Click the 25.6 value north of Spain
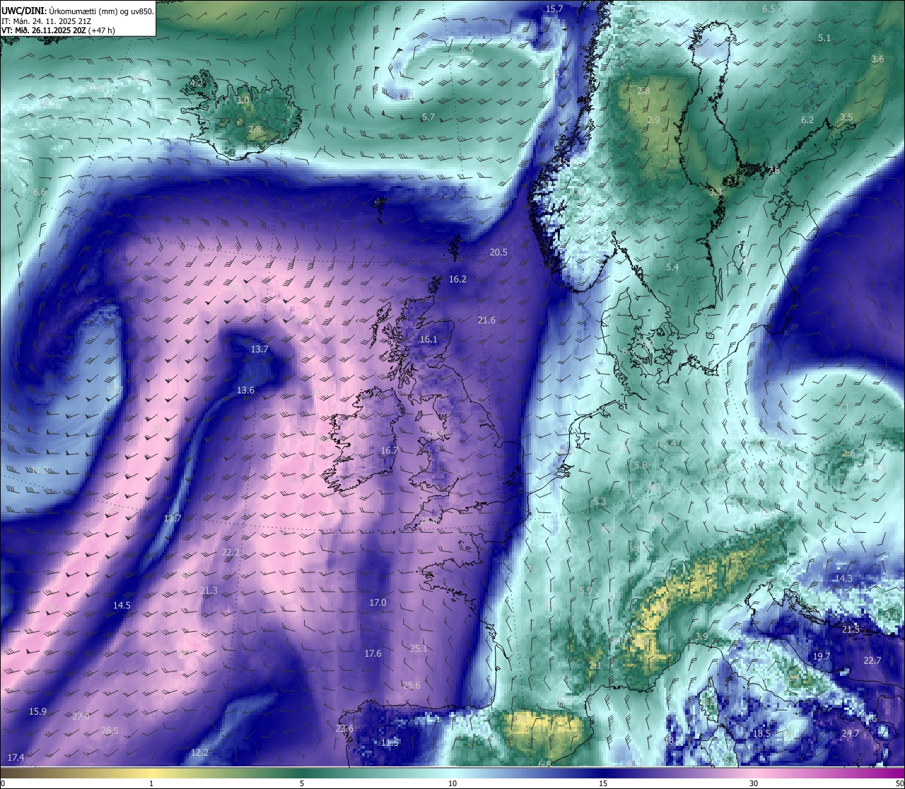This screenshot has width=905, height=789. (411, 686)
